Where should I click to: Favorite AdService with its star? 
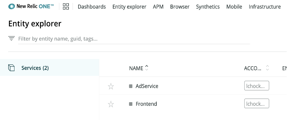(111, 86)
